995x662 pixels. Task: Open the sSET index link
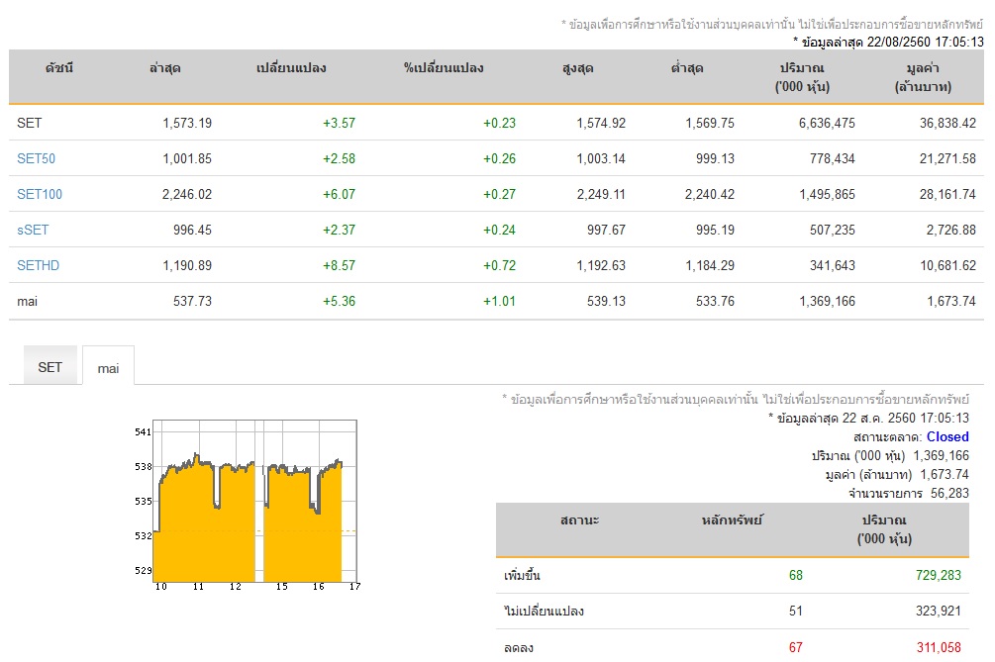(33, 230)
